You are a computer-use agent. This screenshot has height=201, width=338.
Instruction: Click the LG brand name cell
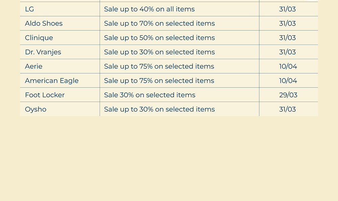[x=29, y=9]
